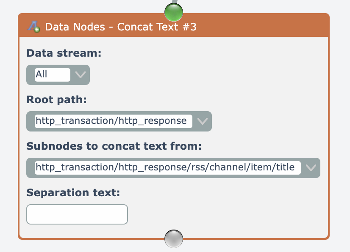Viewport: 350px width, 252px height.
Task: Click the Concat Text node icon in header
Action: [x=33, y=27]
